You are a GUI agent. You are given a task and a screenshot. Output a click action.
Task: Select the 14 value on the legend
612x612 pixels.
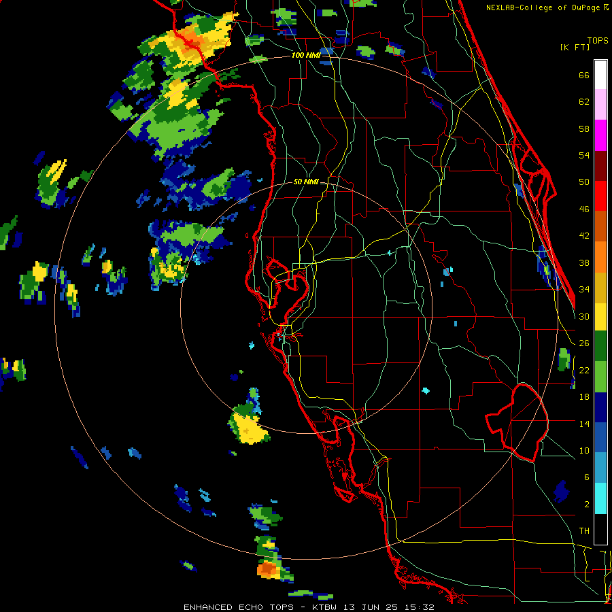click(x=584, y=424)
